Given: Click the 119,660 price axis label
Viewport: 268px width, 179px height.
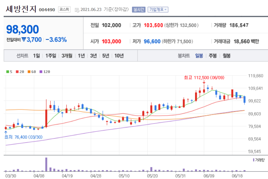Looking at the screenshot, I should [256, 76].
